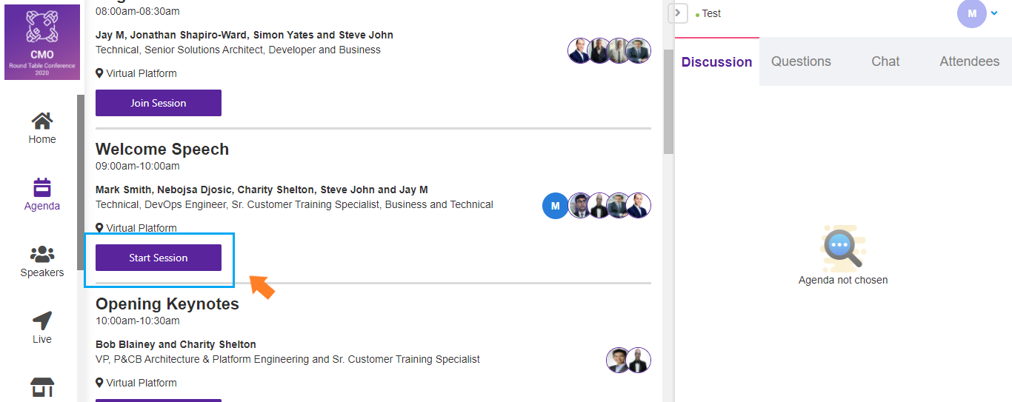Click last avatar in Welcome Speech row
1012x402 pixels.
pos(639,206)
